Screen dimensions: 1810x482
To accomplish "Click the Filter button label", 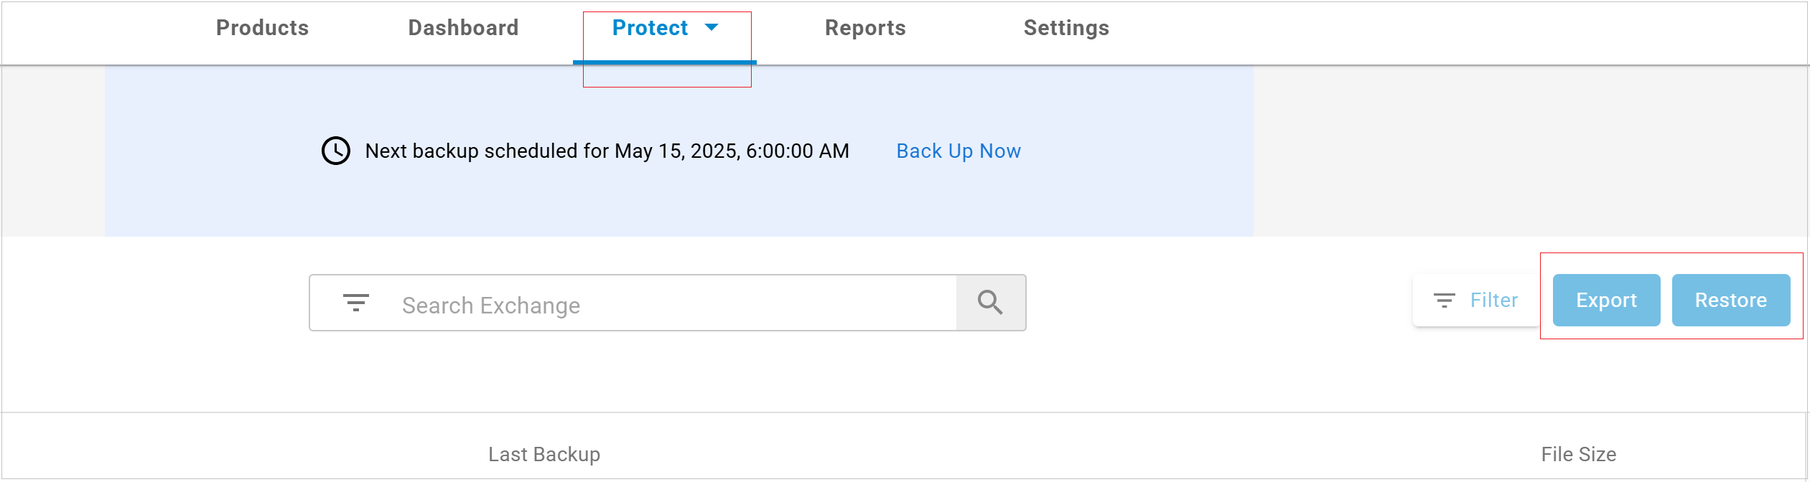I will pyautogui.click(x=1493, y=300).
